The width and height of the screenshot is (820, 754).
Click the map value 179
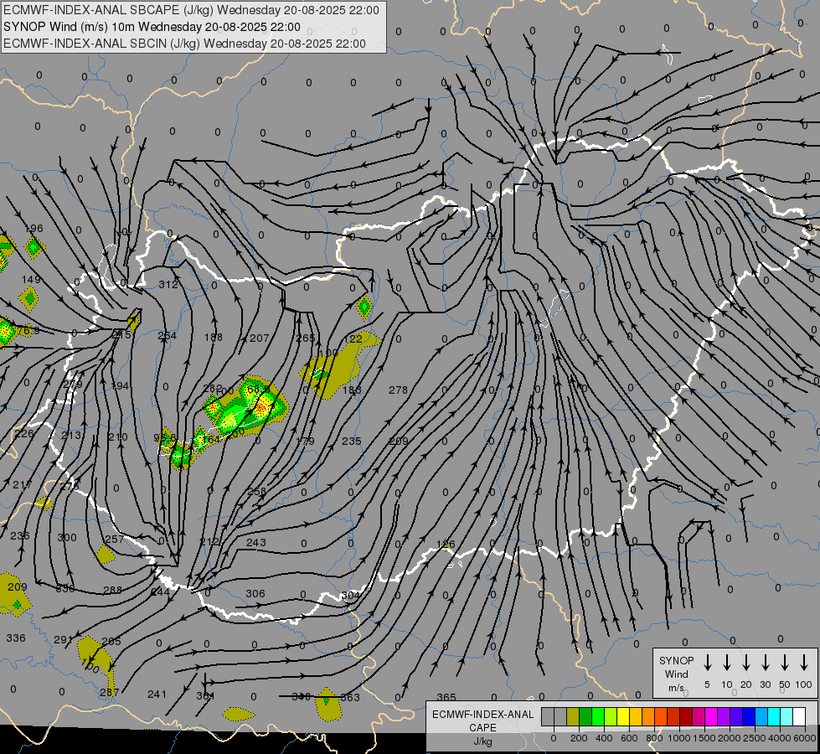pos(305,442)
